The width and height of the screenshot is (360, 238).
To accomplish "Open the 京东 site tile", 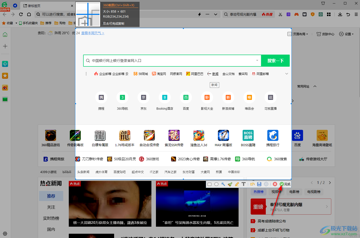I will [144, 101].
